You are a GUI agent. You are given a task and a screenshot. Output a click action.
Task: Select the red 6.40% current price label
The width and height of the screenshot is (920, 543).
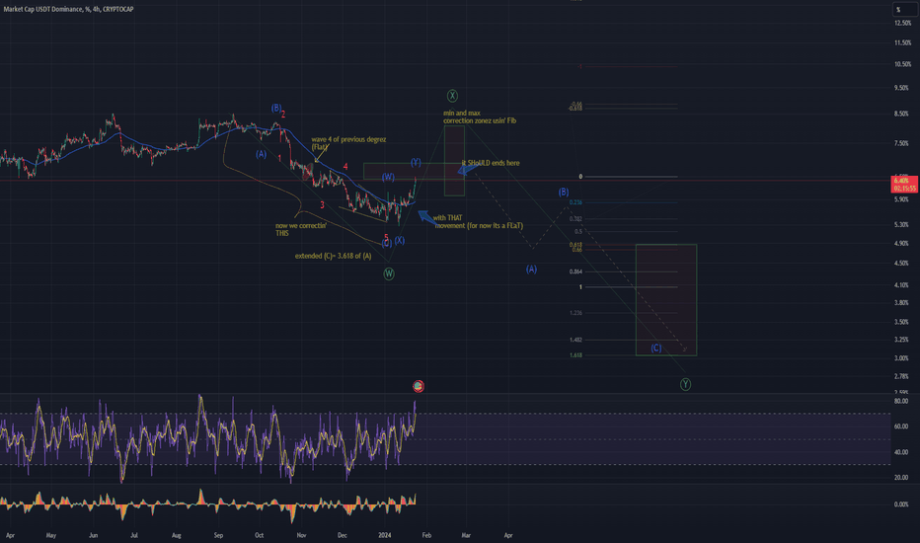tap(905, 185)
